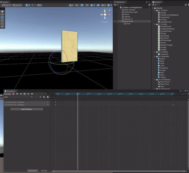
Task: Collapse Door Pivot in Hierarchy
Action: (121, 21)
